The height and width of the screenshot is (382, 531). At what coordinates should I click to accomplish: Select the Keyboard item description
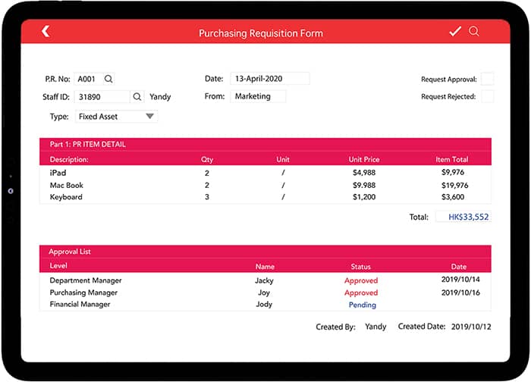tap(66, 197)
